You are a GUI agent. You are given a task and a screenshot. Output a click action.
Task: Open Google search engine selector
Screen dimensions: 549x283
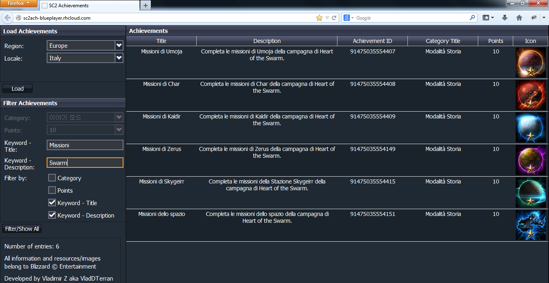(348, 18)
